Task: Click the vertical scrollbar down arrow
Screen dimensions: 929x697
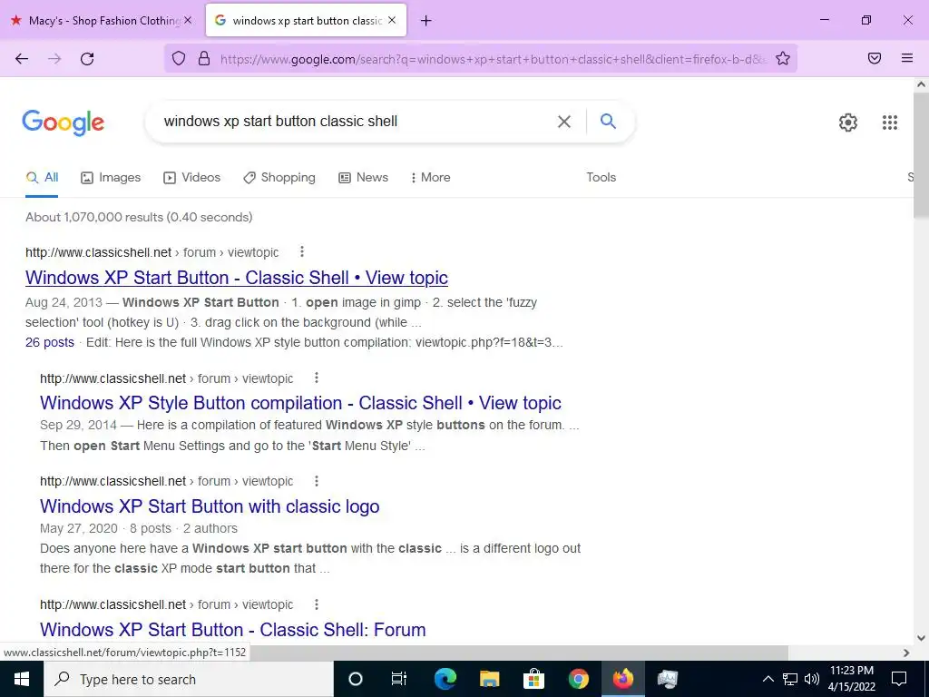Action: tap(921, 638)
